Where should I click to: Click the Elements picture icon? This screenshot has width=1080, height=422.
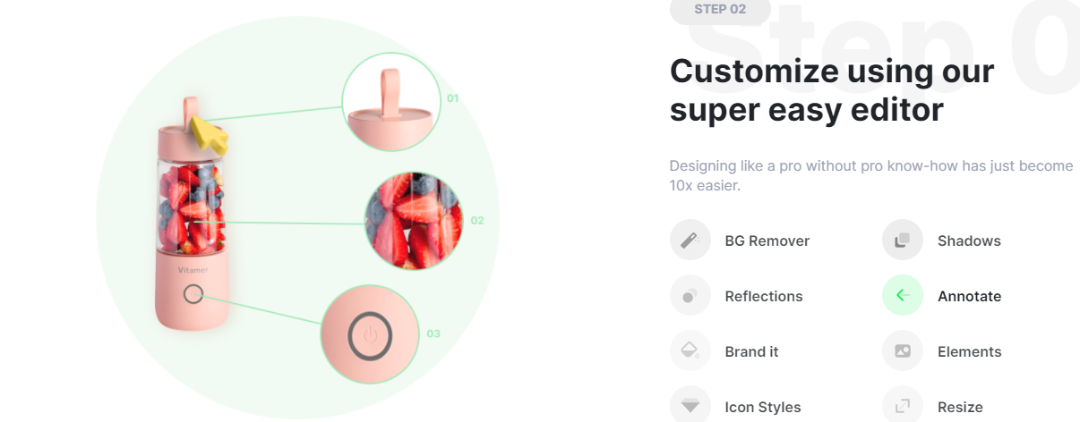903,351
